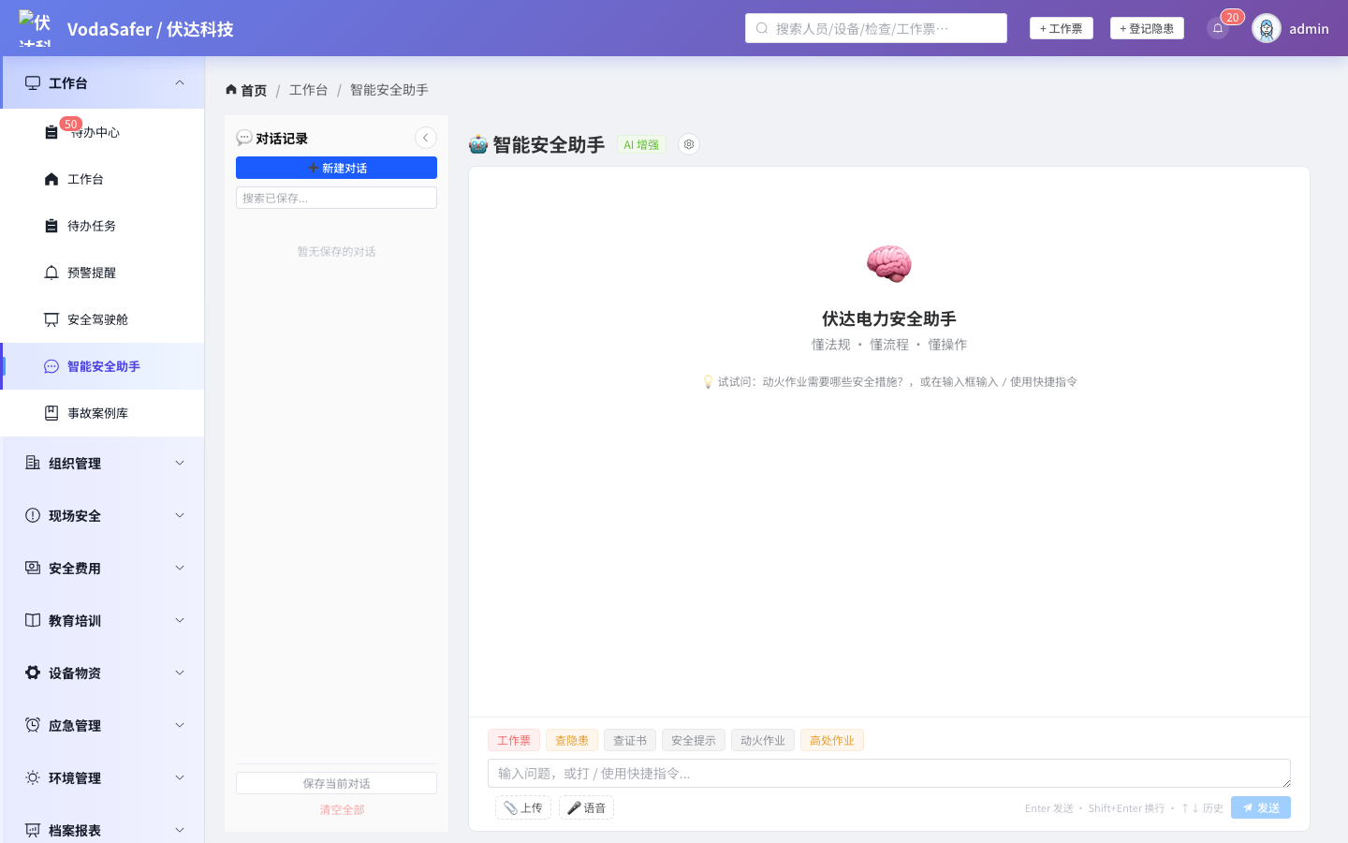Click the 档案报表 chart icon
This screenshot has height=843, width=1348.
click(x=33, y=830)
